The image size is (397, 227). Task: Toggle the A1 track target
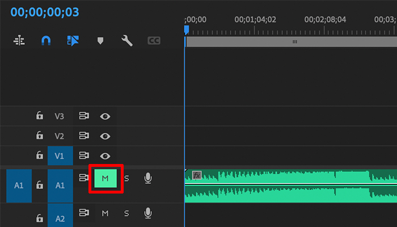[60, 186]
